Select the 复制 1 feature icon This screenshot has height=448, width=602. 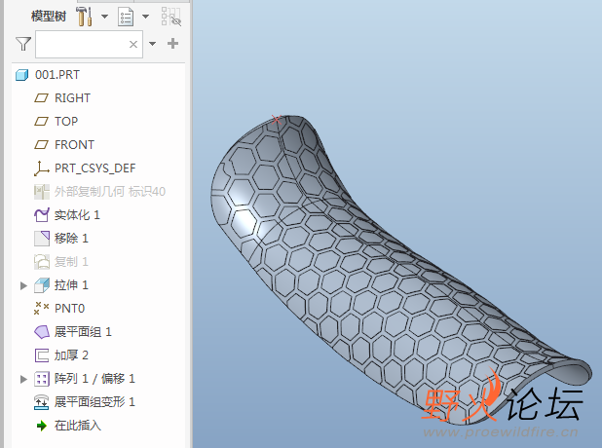point(42,262)
